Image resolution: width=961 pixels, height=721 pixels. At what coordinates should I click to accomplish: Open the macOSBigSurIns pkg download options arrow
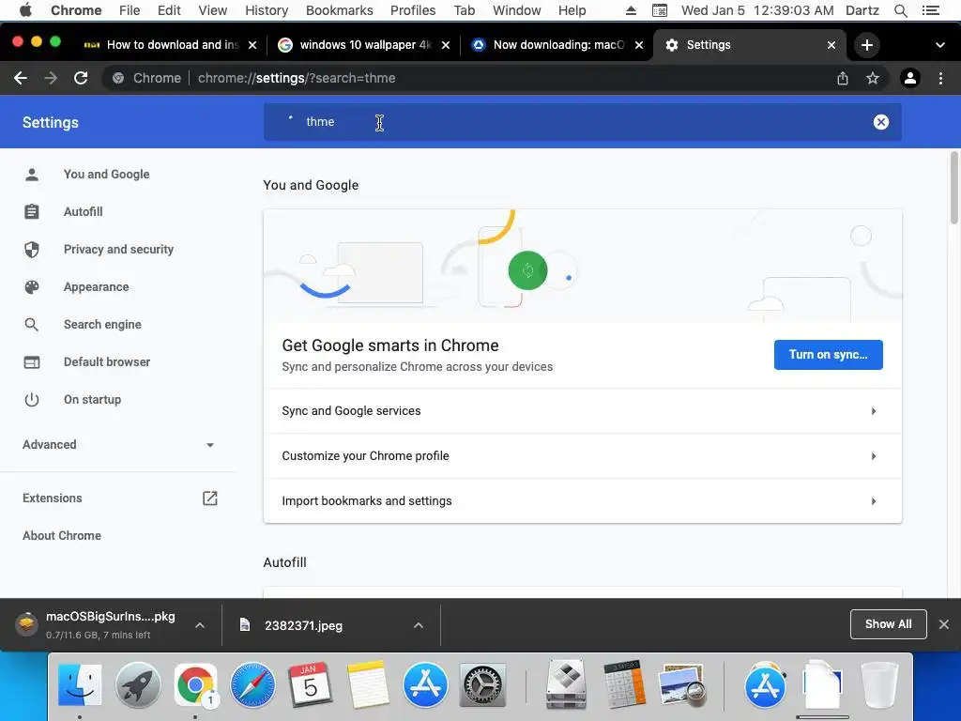pyautogui.click(x=200, y=625)
